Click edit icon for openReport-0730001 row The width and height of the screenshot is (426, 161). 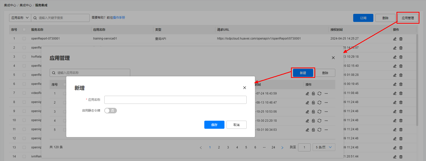click(x=395, y=39)
